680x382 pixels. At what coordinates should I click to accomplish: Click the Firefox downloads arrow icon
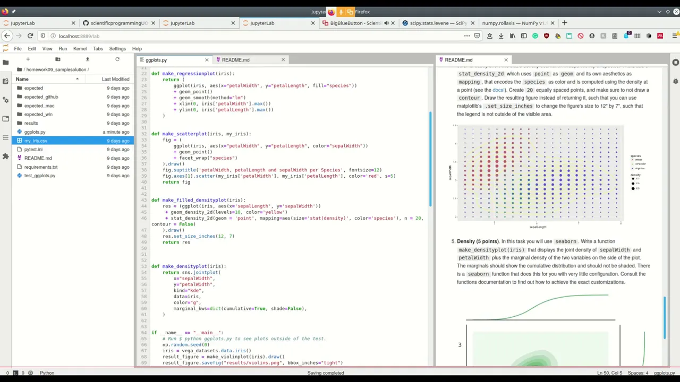[501, 36]
